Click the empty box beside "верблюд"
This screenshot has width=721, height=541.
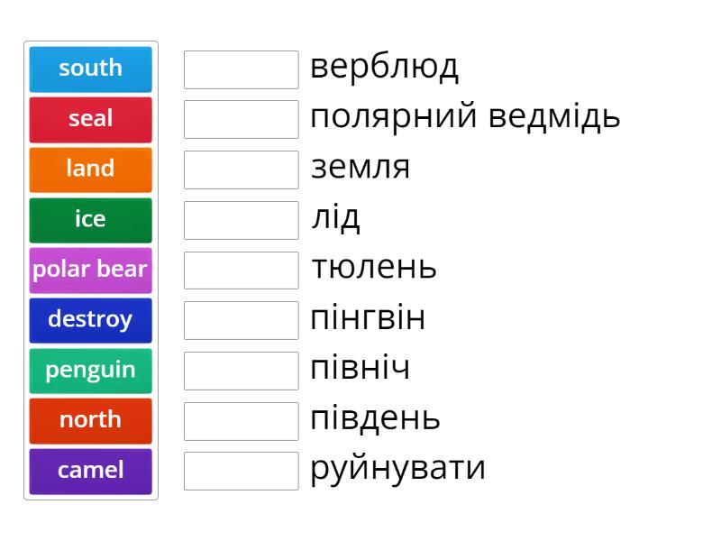pos(241,69)
